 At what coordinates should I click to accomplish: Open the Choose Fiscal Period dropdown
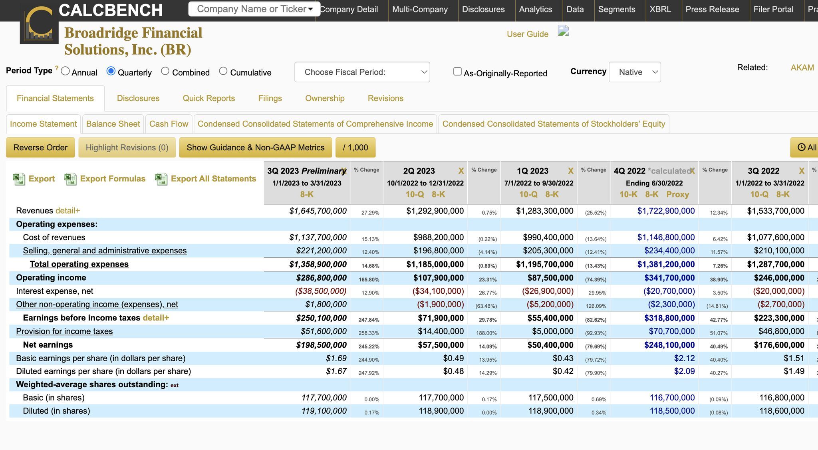coord(362,72)
